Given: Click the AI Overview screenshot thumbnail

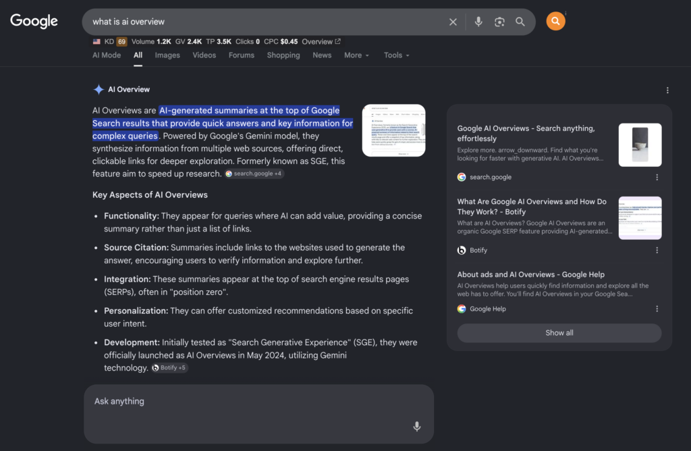Looking at the screenshot, I should pyautogui.click(x=393, y=130).
